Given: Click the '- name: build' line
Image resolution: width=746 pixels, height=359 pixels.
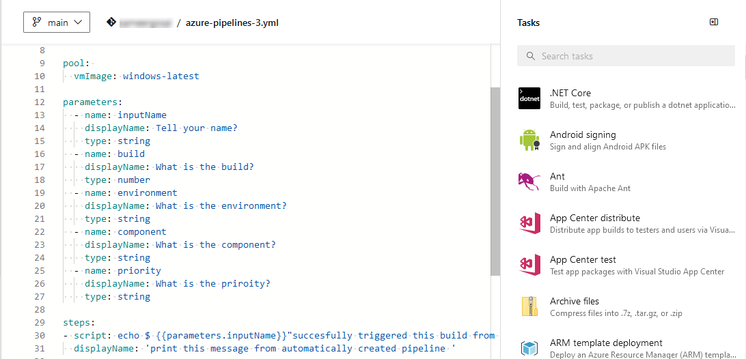Looking at the screenshot, I should [109, 154].
